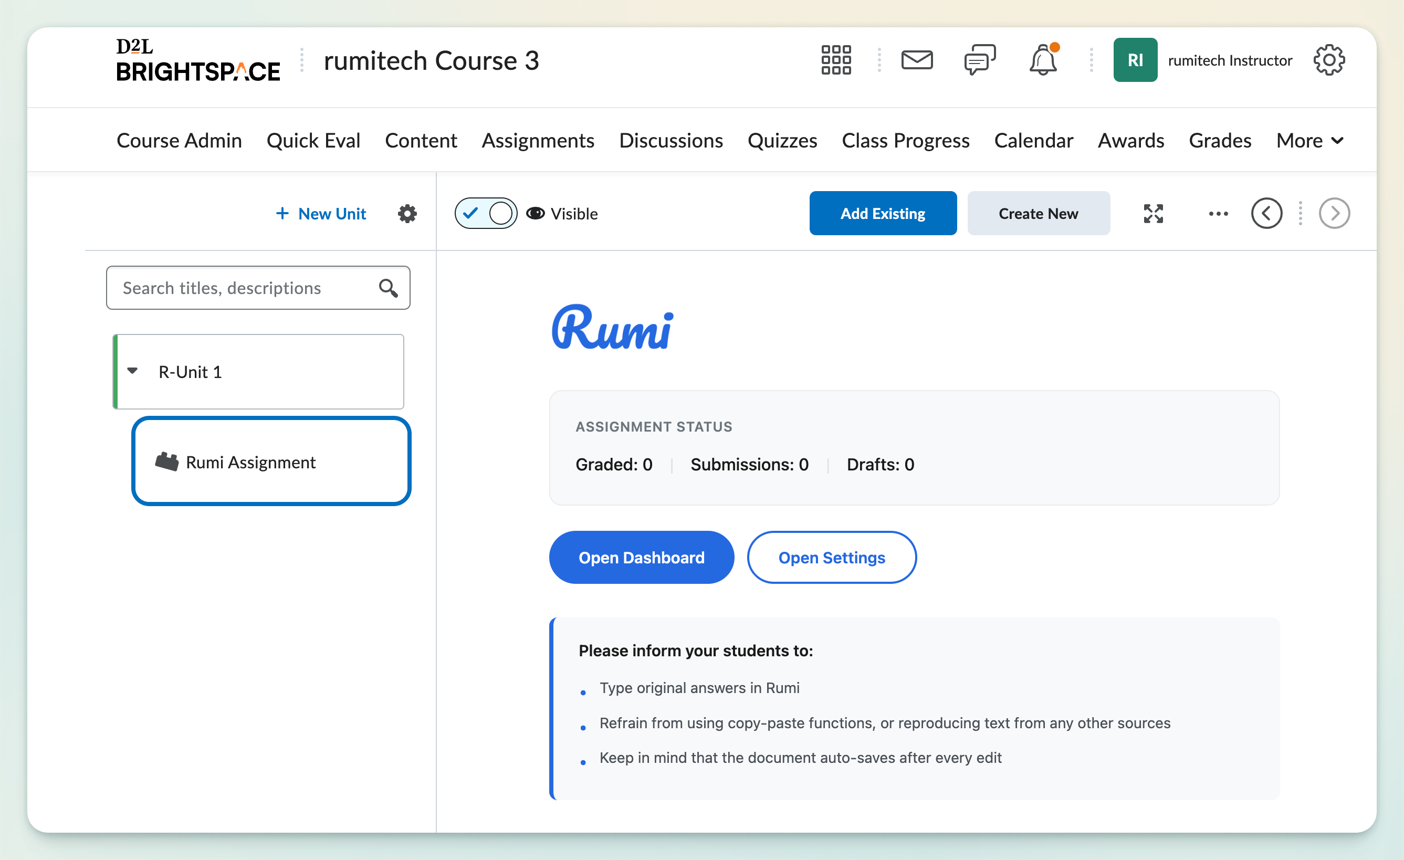Click the unit settings gear icon
Image resolution: width=1404 pixels, height=860 pixels.
click(407, 214)
